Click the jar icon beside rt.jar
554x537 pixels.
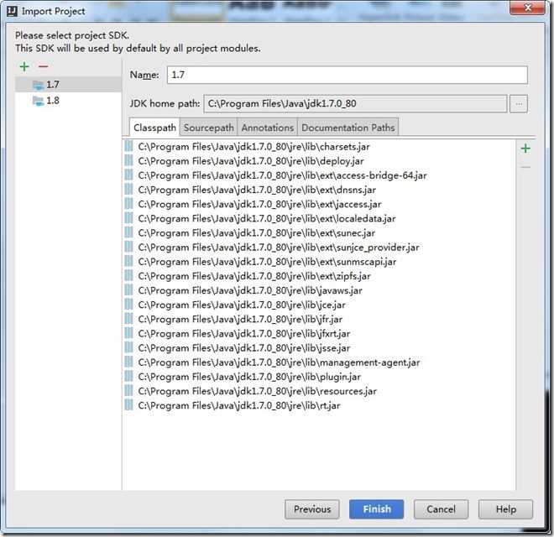[x=129, y=405]
